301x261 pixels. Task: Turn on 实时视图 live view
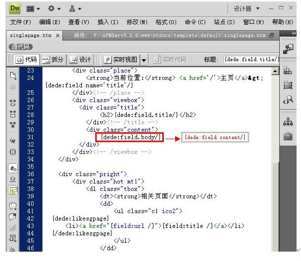point(120,60)
